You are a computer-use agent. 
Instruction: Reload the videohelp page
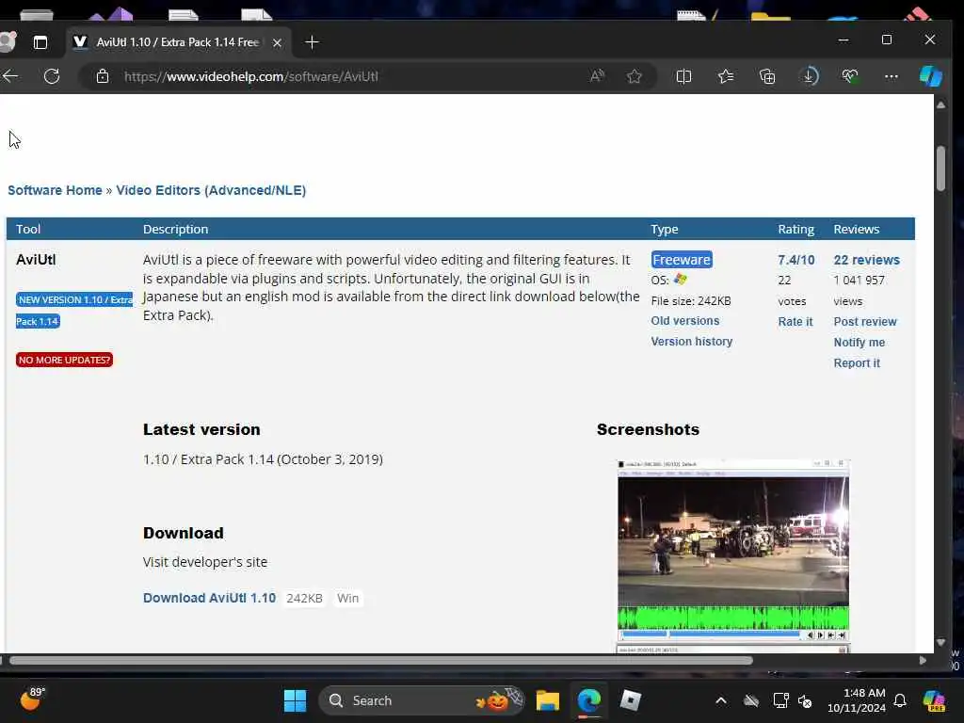click(52, 76)
